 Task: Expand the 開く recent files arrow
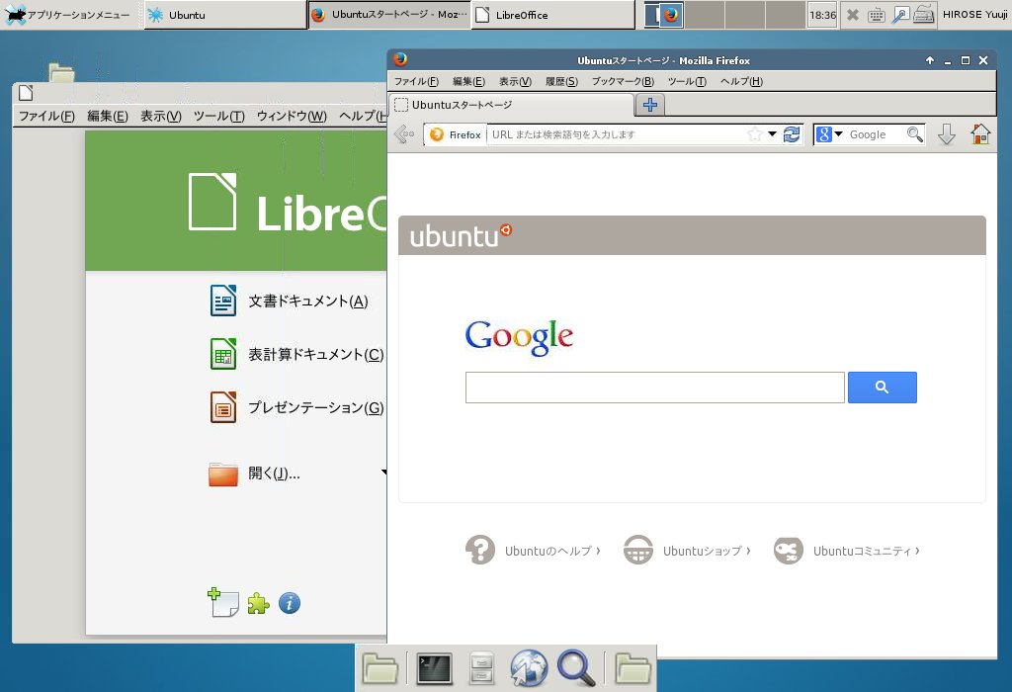pyautogui.click(x=383, y=474)
